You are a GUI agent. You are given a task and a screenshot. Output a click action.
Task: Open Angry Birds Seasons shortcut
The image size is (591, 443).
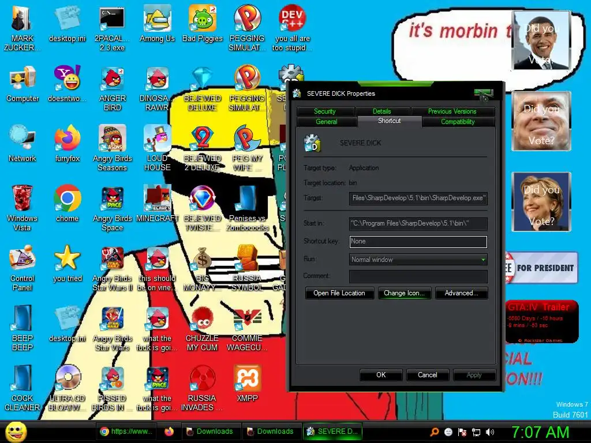[x=113, y=148]
